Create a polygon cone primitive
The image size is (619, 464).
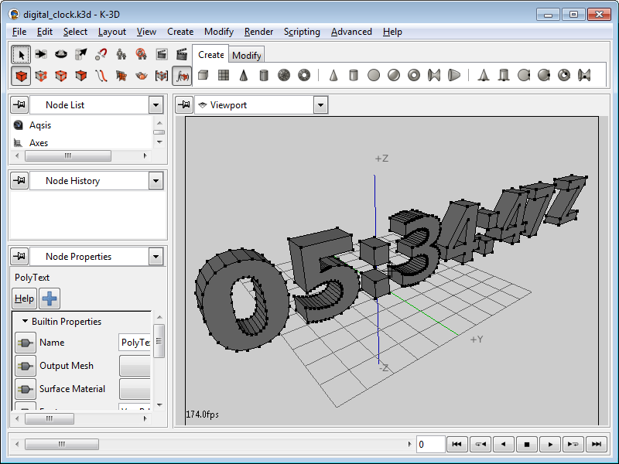click(x=244, y=75)
